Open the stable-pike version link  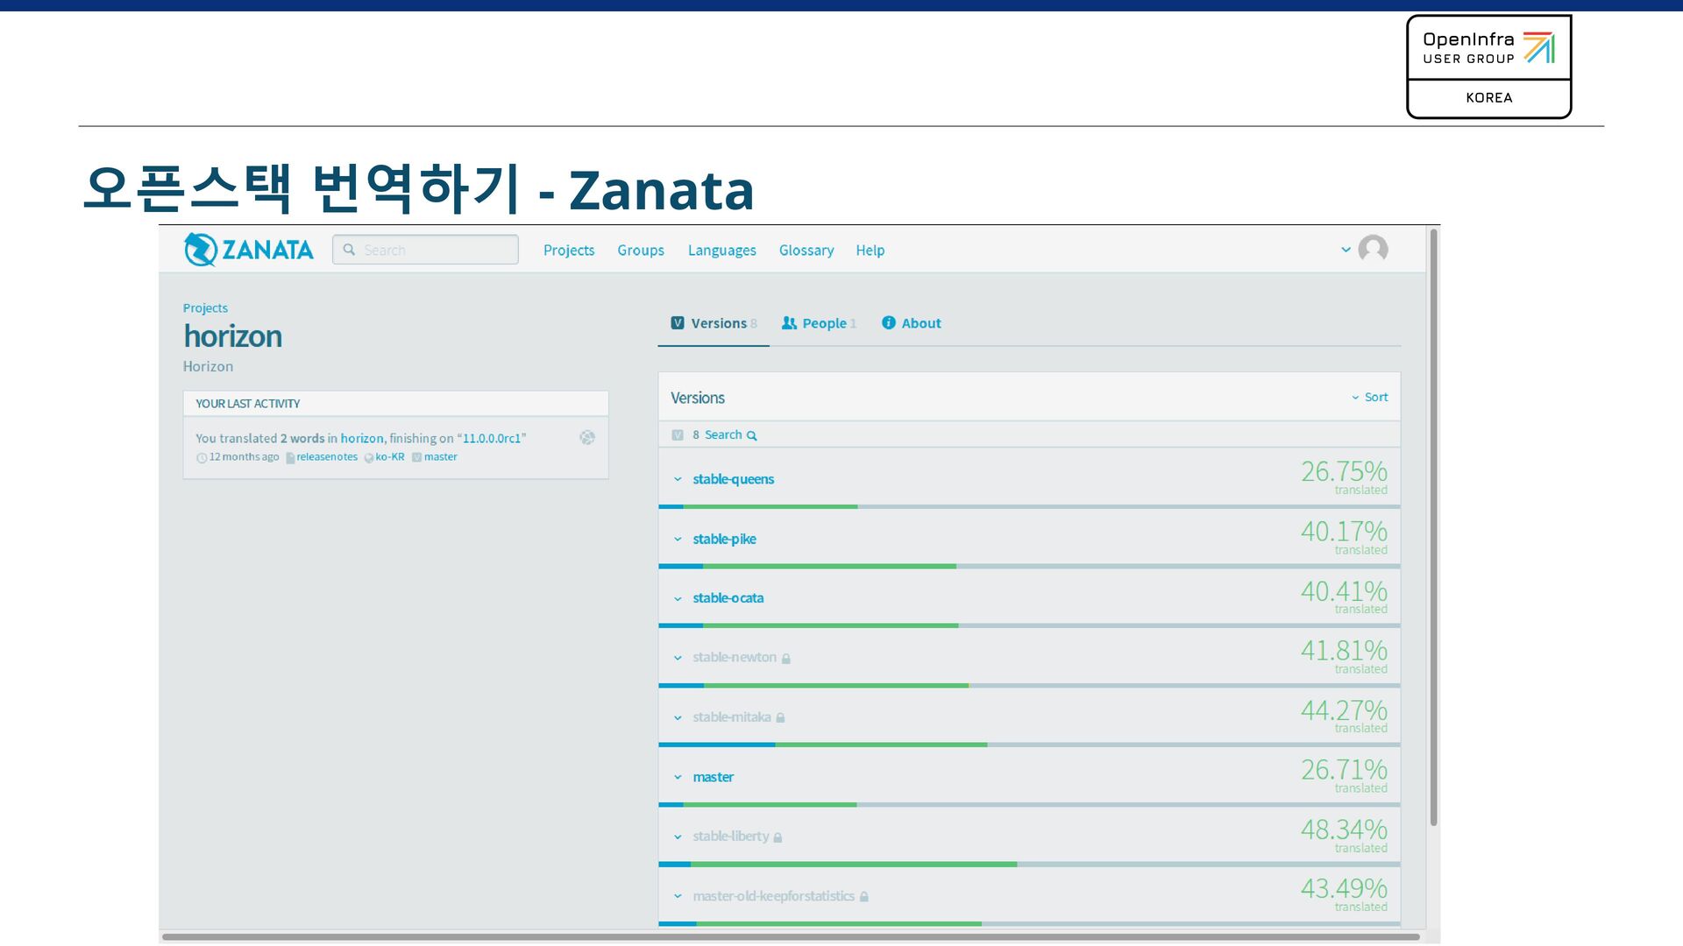click(x=724, y=539)
